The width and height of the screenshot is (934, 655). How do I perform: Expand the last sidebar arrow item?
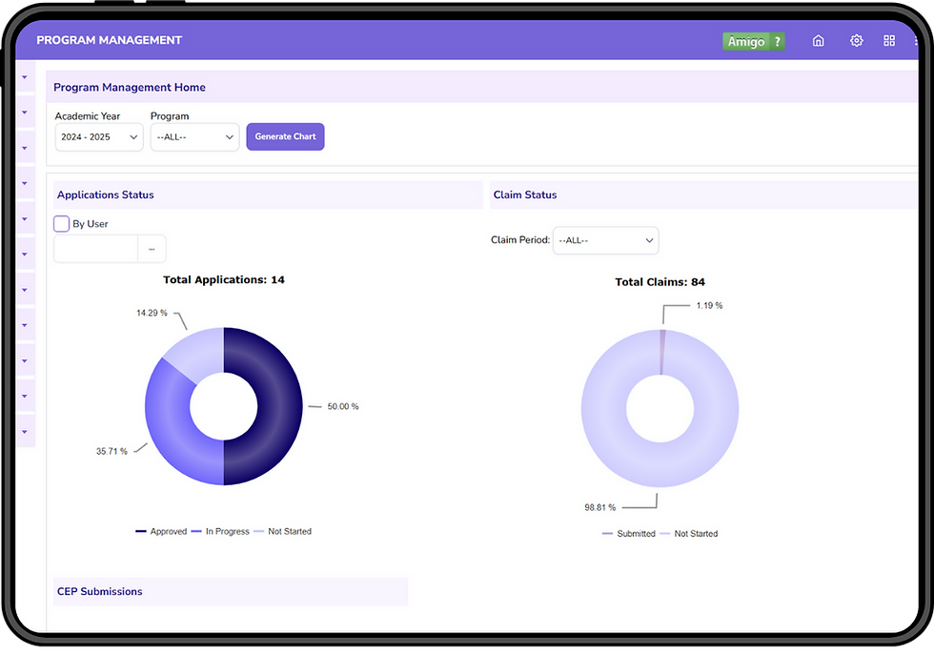click(x=25, y=432)
